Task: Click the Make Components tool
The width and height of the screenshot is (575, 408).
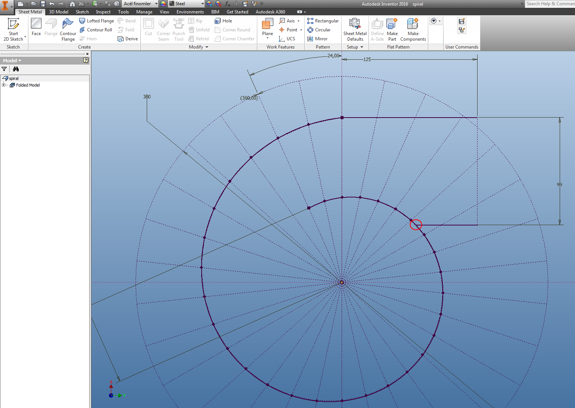Action: pos(413,29)
